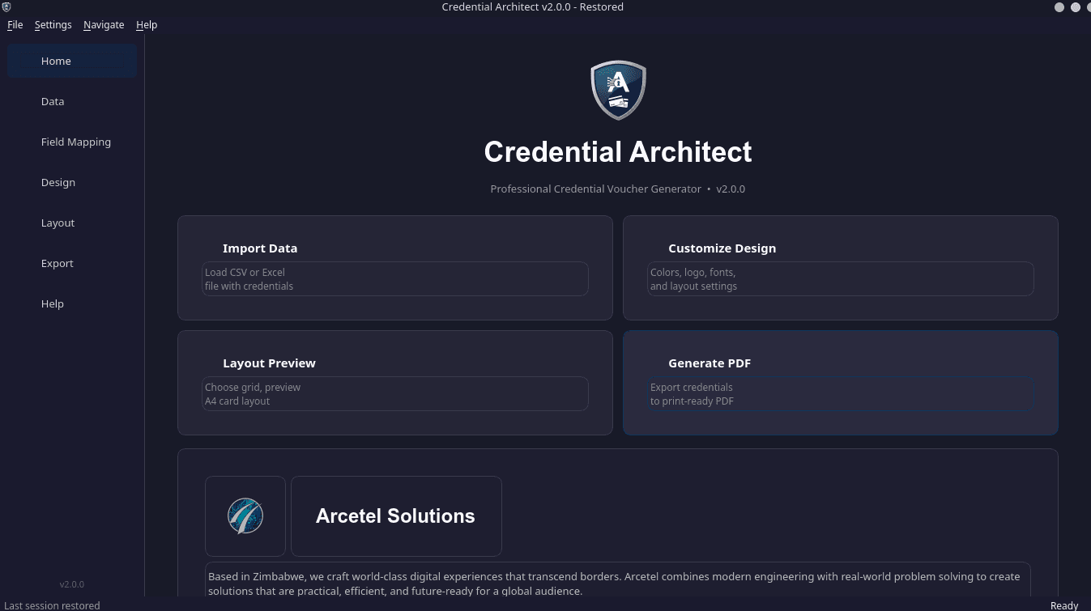Image resolution: width=1091 pixels, height=611 pixels.
Task: Switch to the Design sidebar page
Action: (72, 182)
